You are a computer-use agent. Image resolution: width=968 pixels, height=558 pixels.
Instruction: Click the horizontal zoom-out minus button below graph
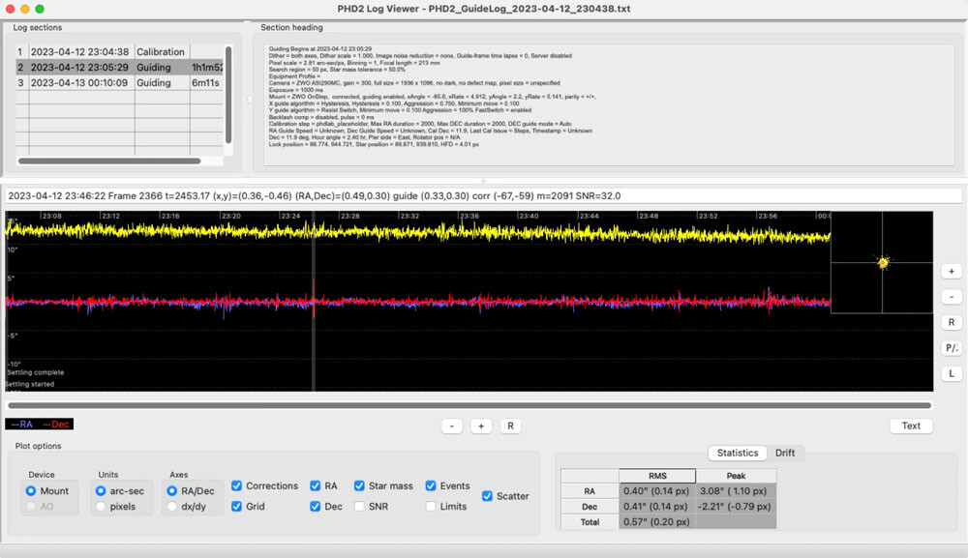[451, 426]
